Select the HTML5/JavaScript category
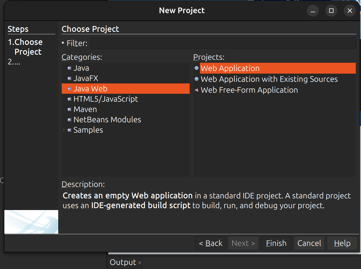The height and width of the screenshot is (269, 361). click(106, 99)
